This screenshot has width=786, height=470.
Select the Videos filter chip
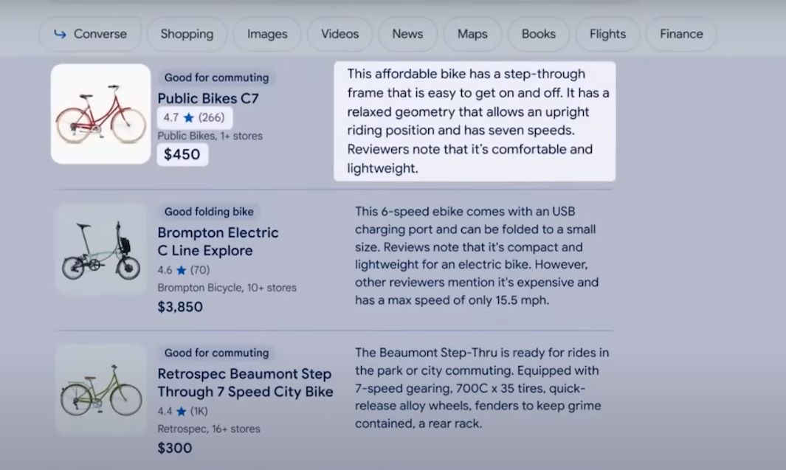tap(339, 34)
